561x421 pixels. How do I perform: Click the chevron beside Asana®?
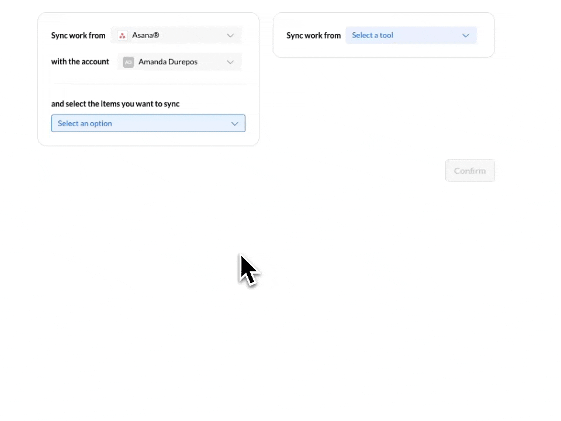click(230, 35)
